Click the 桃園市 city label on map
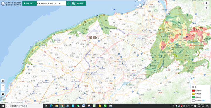 [x=94, y=37]
